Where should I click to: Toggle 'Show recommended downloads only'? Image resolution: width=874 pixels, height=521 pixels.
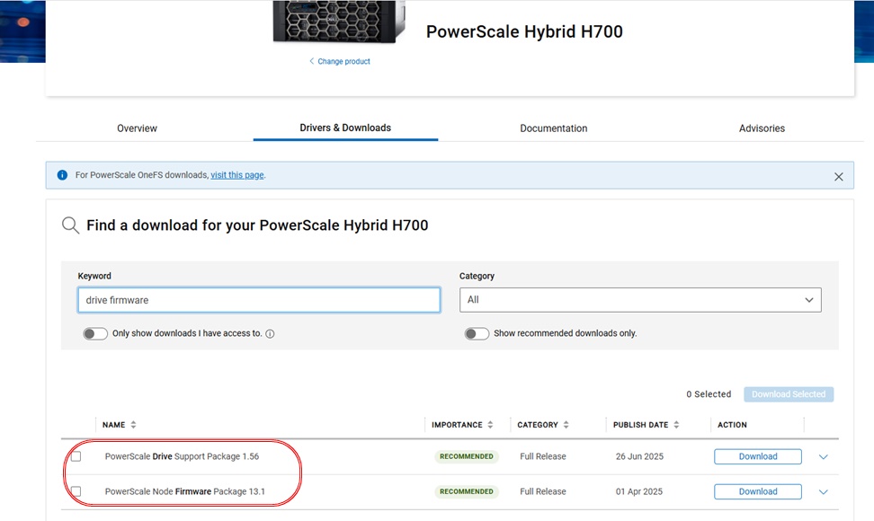(477, 333)
